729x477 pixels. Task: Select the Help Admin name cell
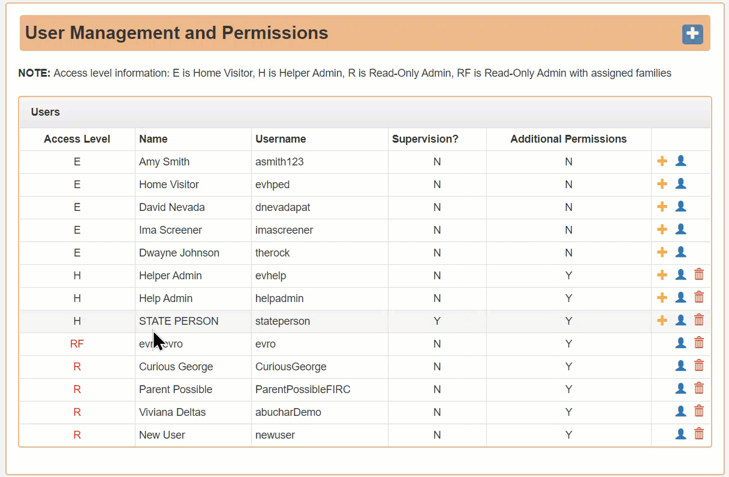pos(193,298)
